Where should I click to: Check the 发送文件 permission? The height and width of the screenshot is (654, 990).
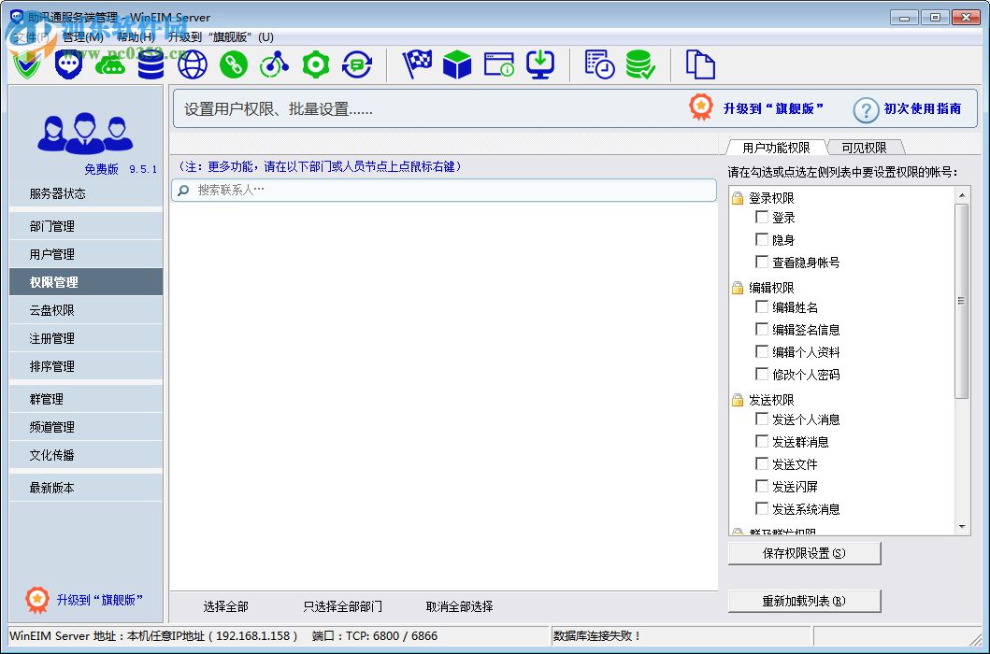(x=763, y=463)
